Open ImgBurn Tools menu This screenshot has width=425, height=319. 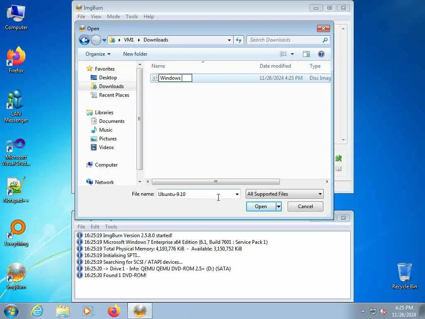coord(132,17)
